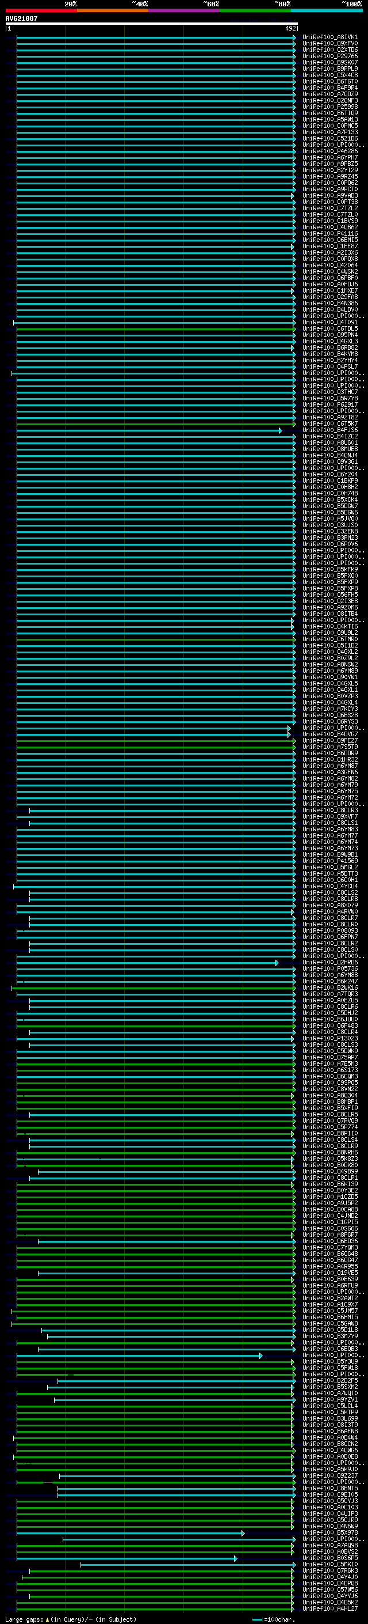Viewport: 368px width, 1624px height.
Task: Click the cyan ~100% legend color band
Action: [327, 10]
